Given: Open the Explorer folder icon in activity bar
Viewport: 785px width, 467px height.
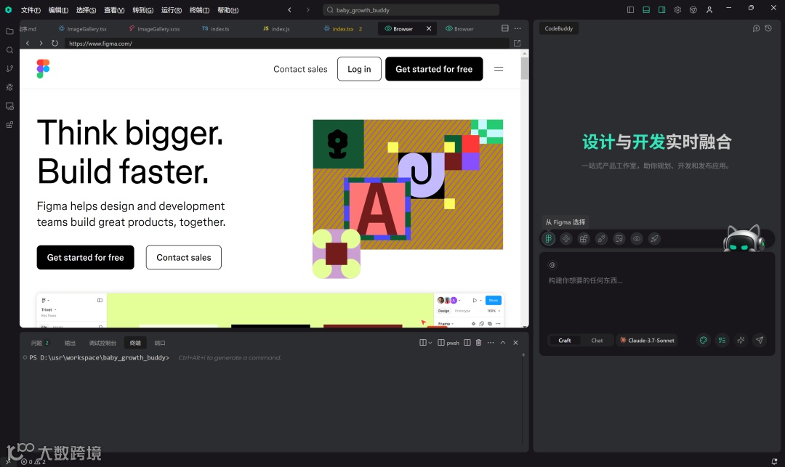Looking at the screenshot, I should [x=9, y=31].
